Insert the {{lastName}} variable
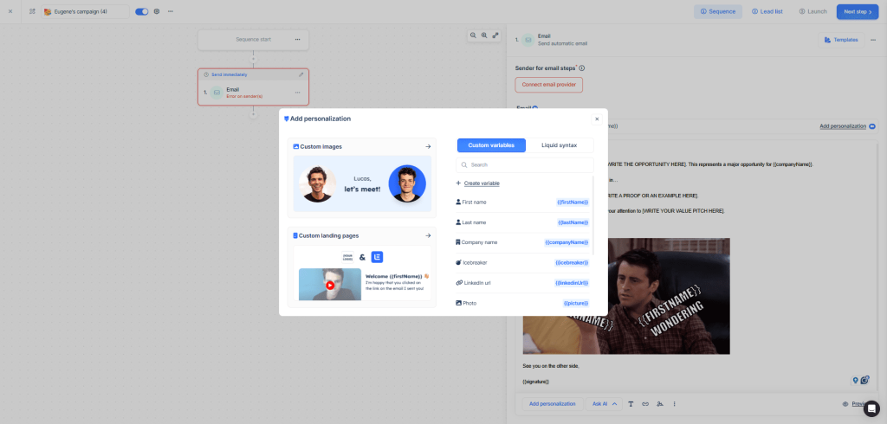The width and height of the screenshot is (887, 424). click(573, 222)
